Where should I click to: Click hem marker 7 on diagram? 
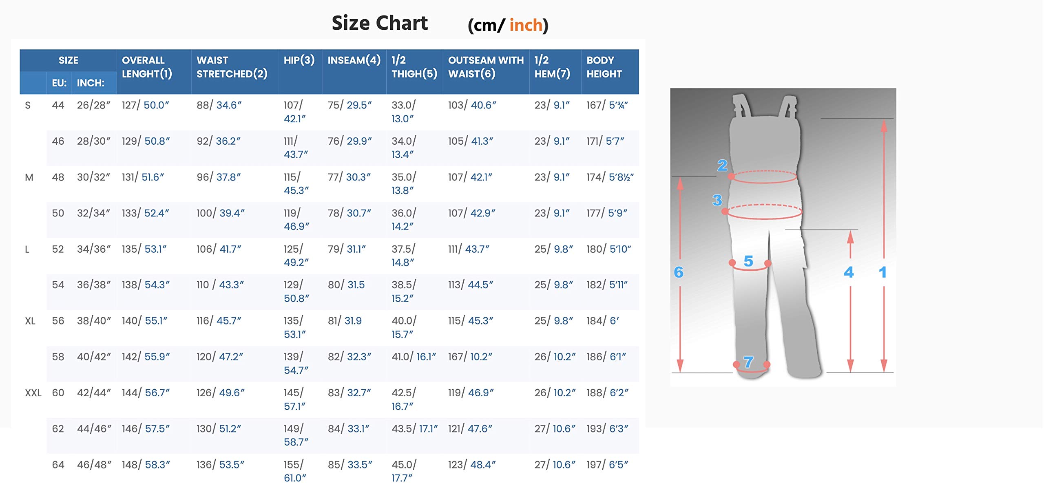(x=748, y=362)
